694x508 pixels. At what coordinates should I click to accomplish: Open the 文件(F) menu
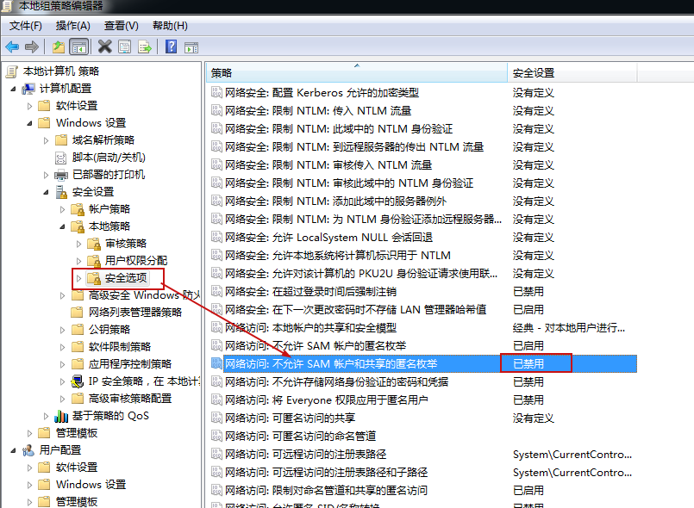pyautogui.click(x=26, y=26)
